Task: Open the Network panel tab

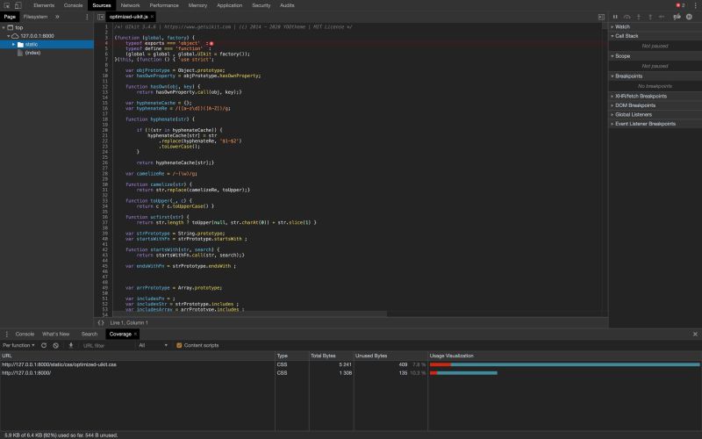Action: click(130, 5)
